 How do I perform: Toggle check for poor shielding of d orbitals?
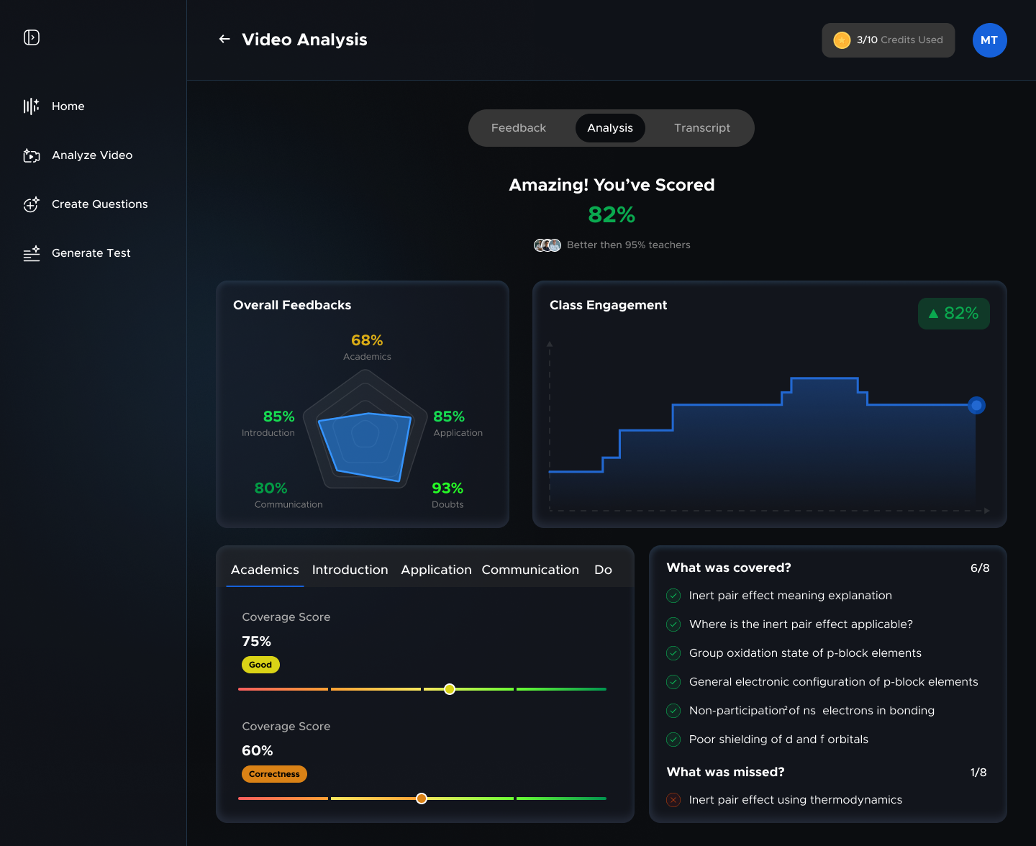(x=673, y=740)
